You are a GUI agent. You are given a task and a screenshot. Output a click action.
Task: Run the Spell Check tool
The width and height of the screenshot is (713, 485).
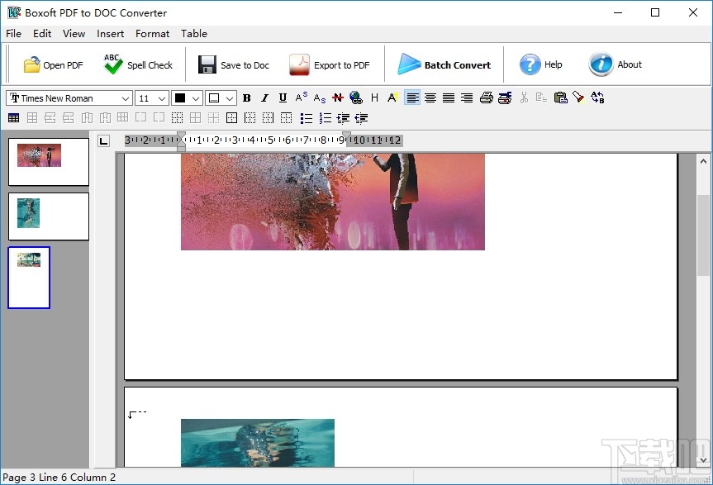tap(138, 64)
